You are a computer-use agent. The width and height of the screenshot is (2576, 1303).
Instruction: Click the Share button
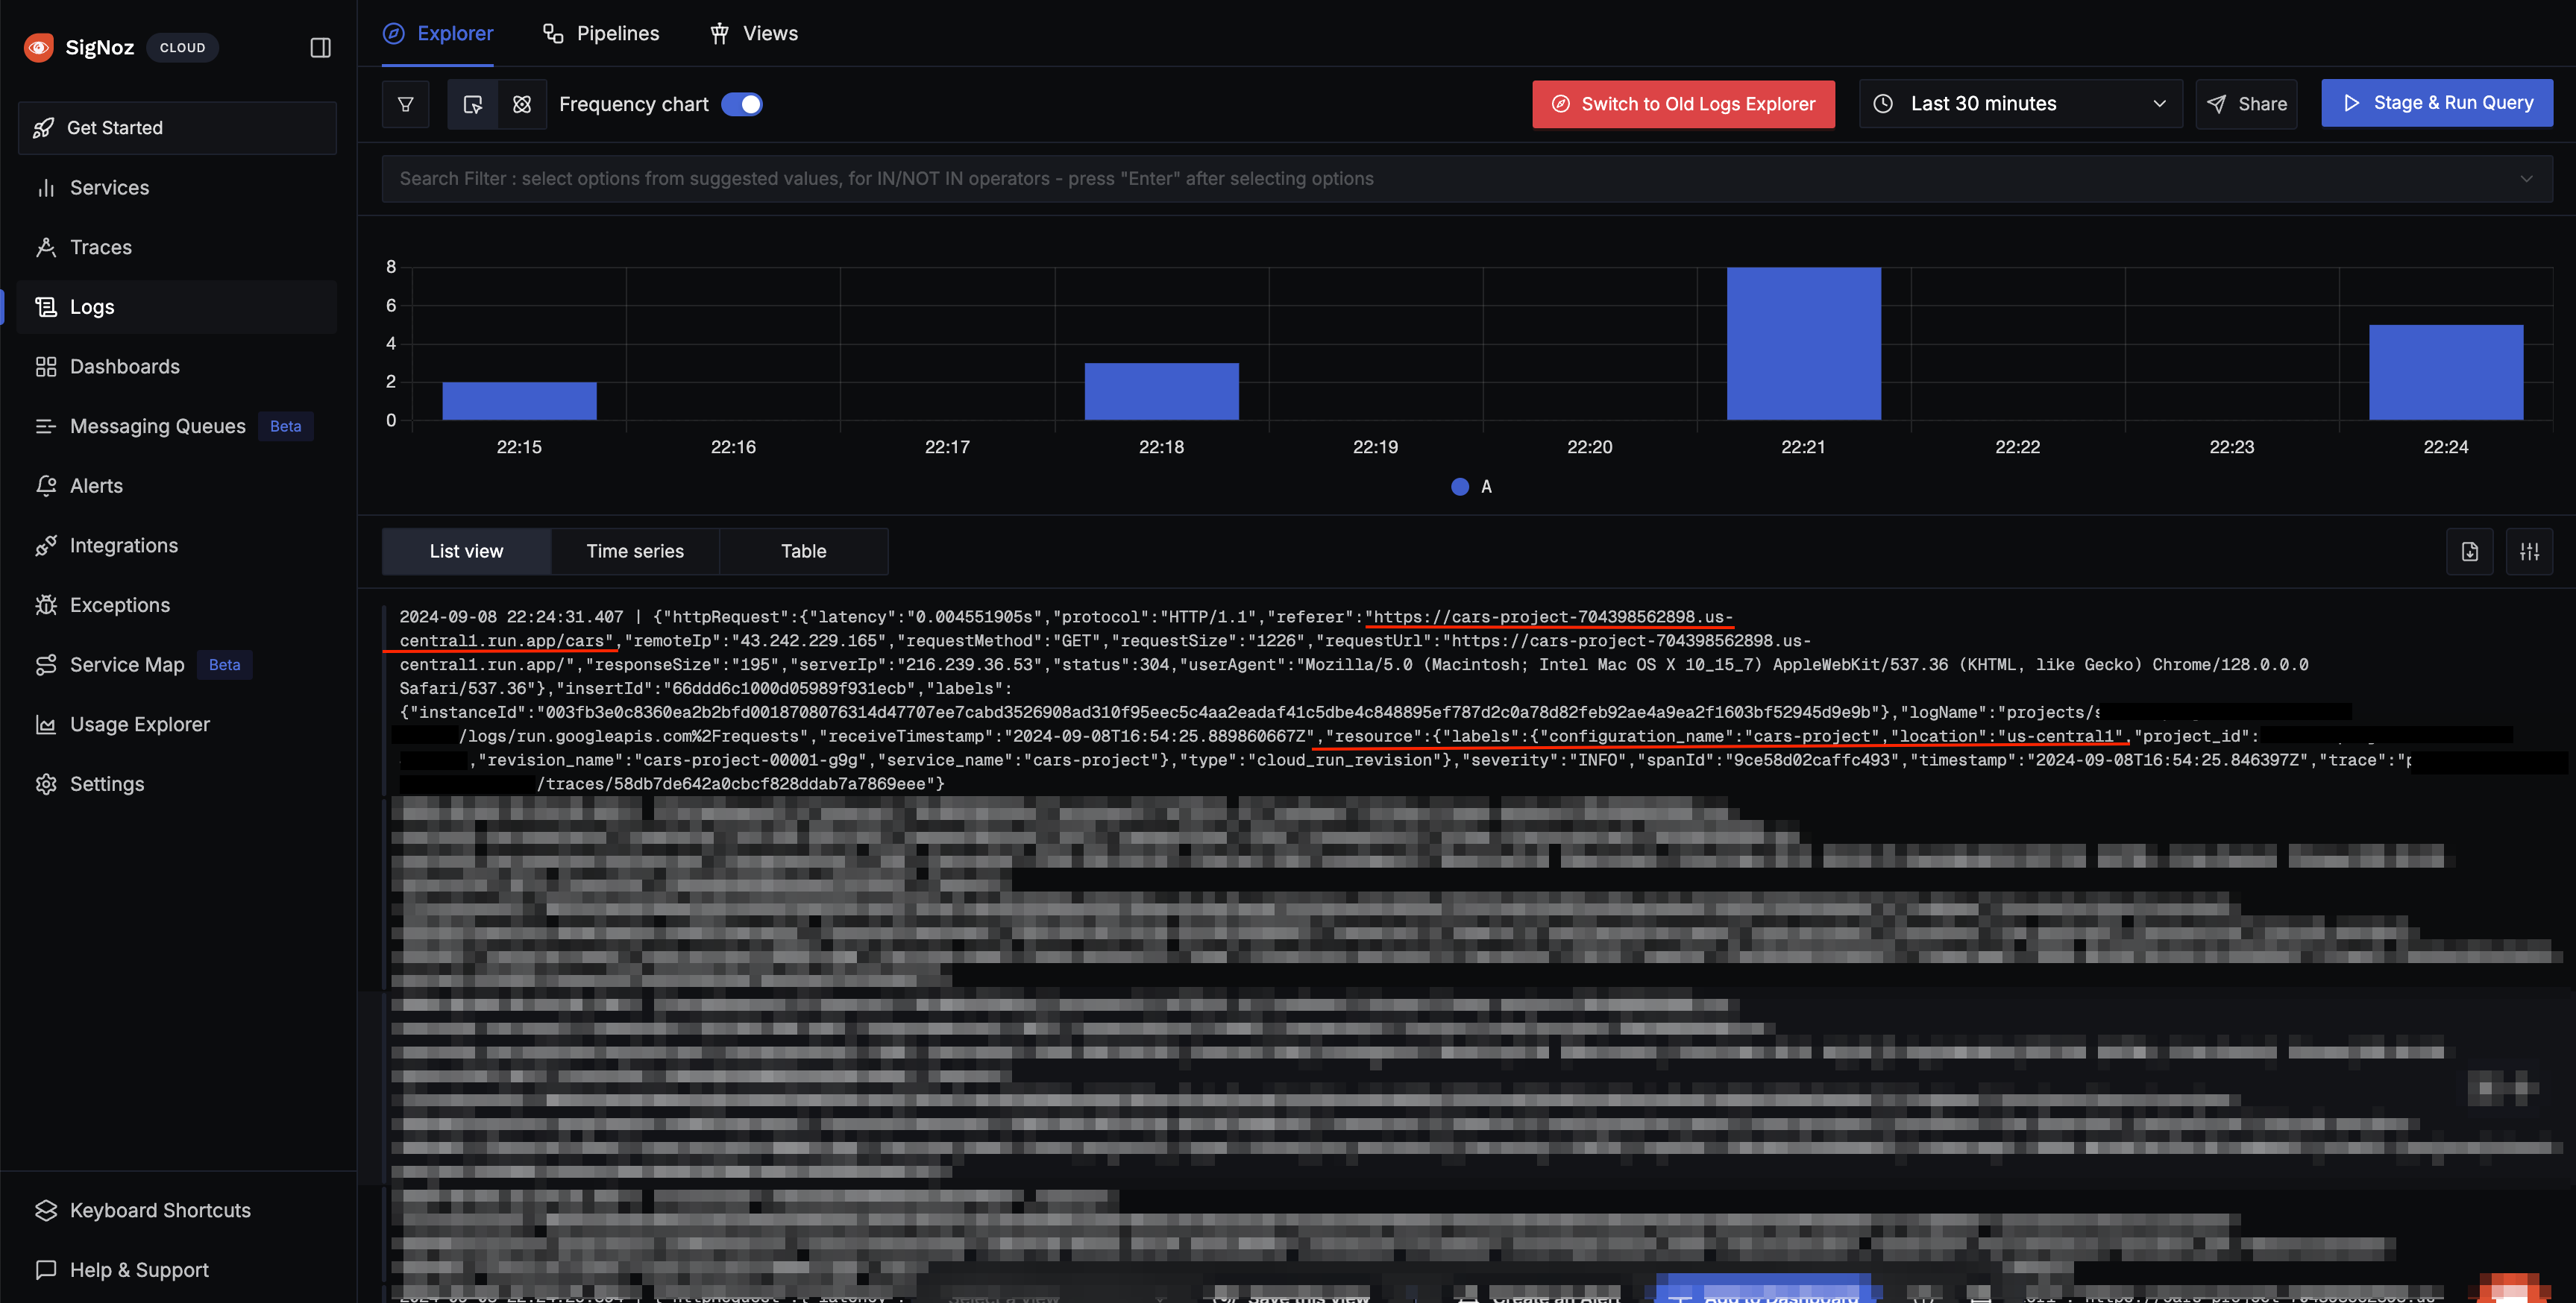pos(2246,104)
